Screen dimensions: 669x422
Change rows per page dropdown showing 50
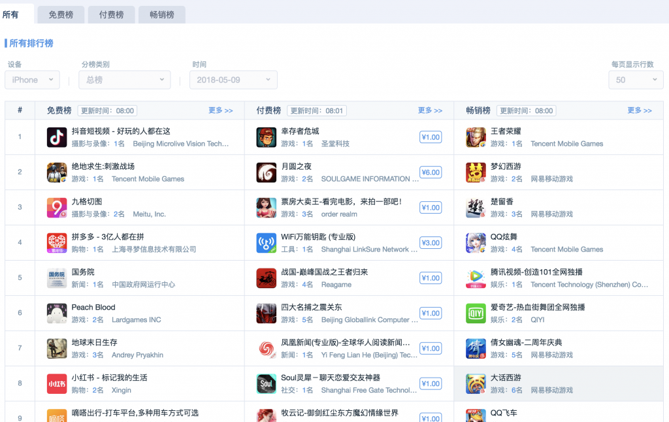[x=635, y=80]
